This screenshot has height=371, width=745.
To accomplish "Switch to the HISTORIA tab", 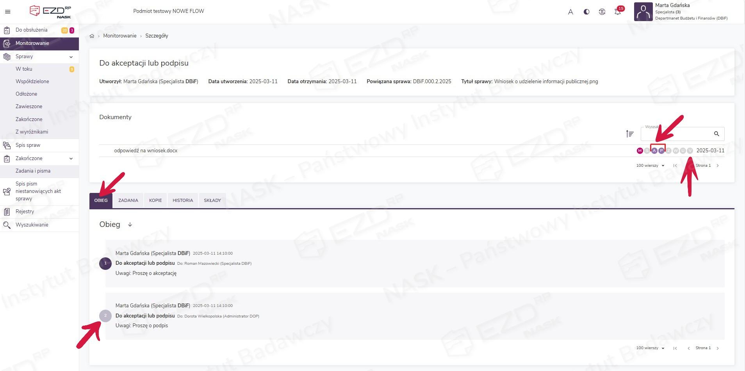I will tap(183, 200).
